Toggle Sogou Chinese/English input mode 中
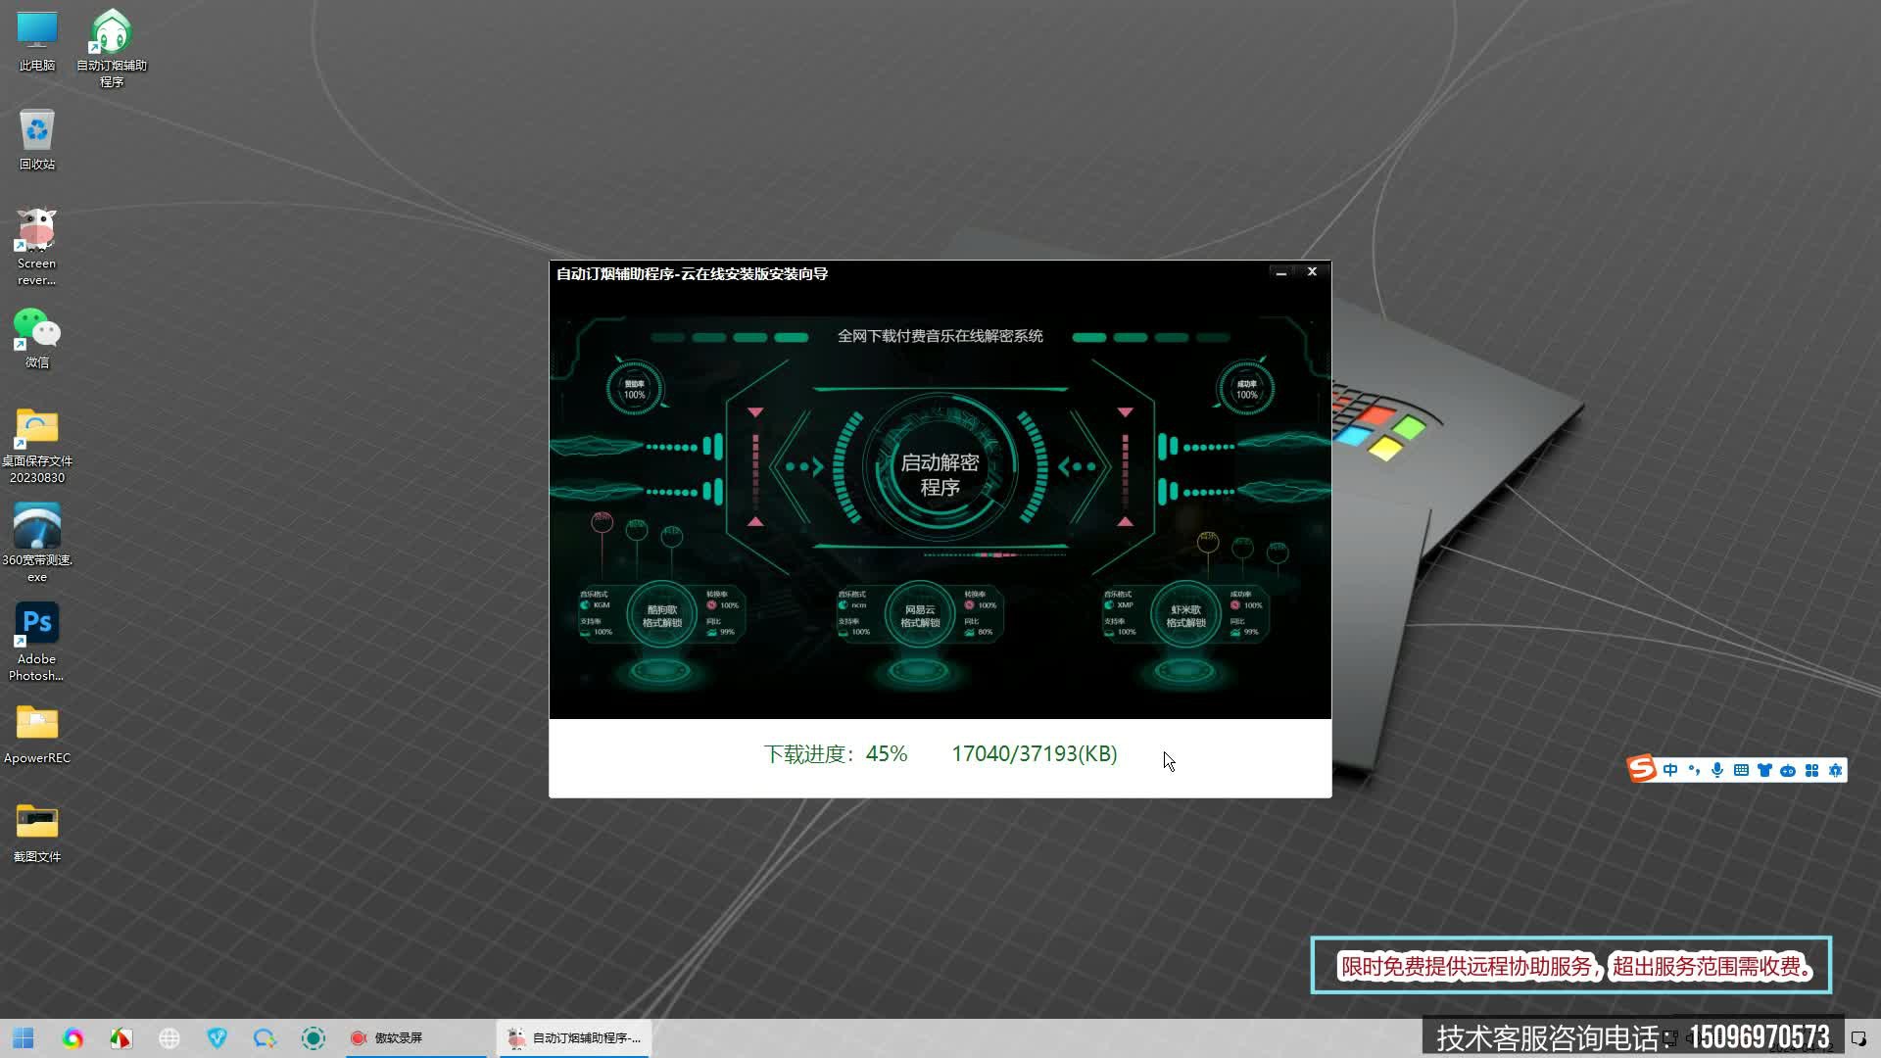 (x=1670, y=770)
